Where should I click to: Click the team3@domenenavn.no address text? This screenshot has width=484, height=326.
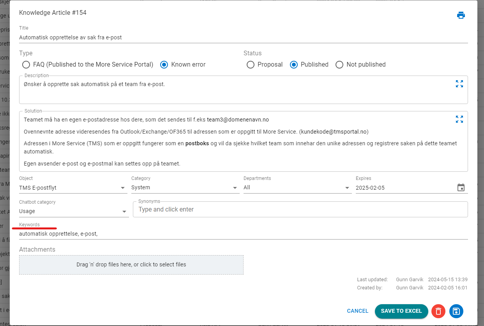(238, 120)
